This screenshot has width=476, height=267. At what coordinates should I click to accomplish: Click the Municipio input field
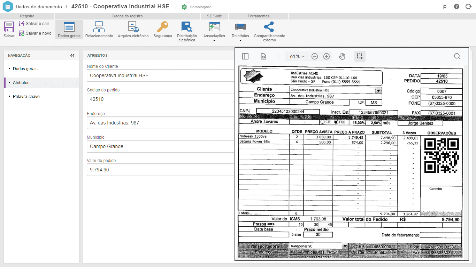pos(161,146)
